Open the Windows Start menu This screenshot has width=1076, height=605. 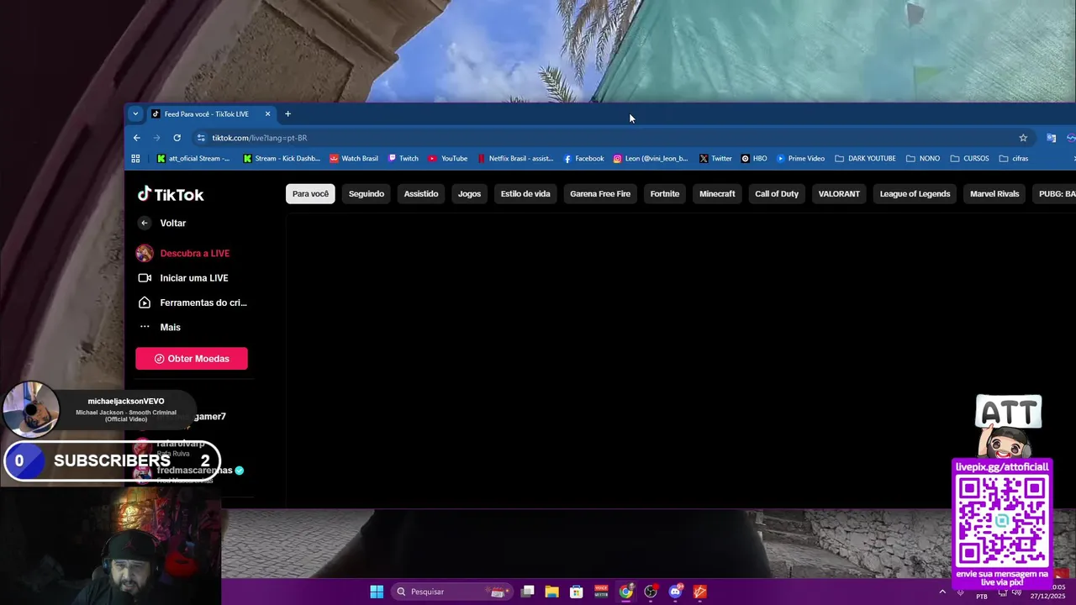(377, 592)
